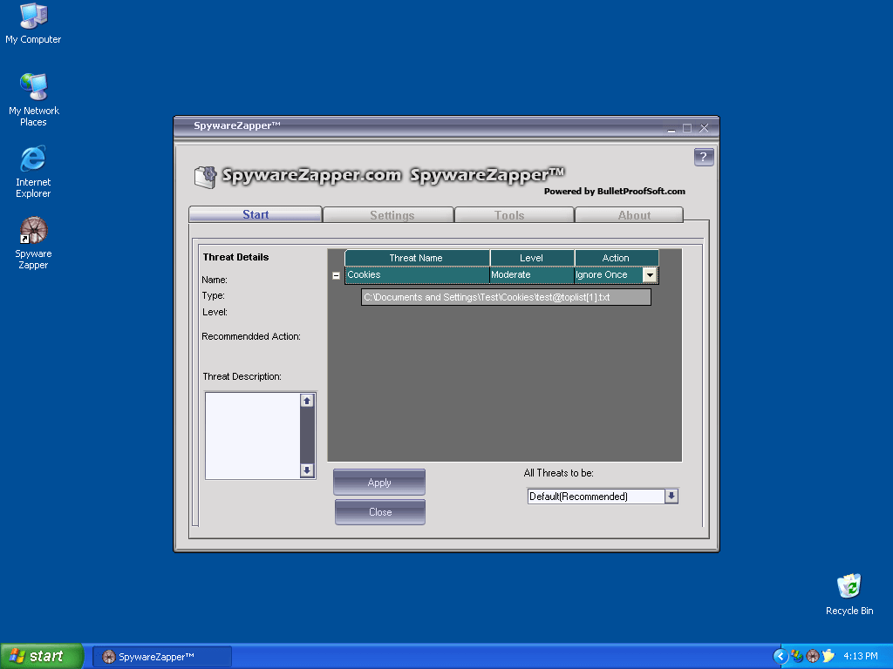Open My Computer desktop icon
This screenshot has height=669, width=893.
(x=33, y=16)
